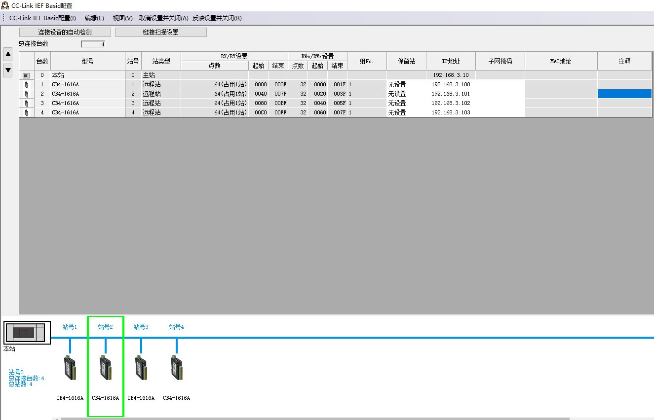Click CB4-1616A model cell in row 3
This screenshot has height=420, width=654.
(87, 104)
